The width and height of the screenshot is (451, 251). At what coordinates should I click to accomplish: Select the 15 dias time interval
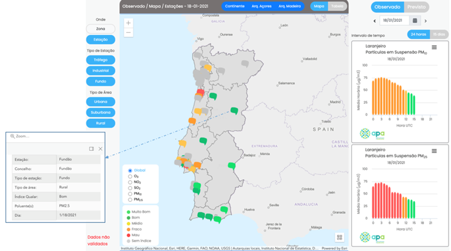438,34
